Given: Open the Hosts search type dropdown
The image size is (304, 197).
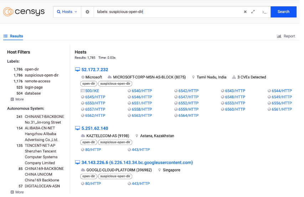Looking at the screenshot, I should 67,12.
